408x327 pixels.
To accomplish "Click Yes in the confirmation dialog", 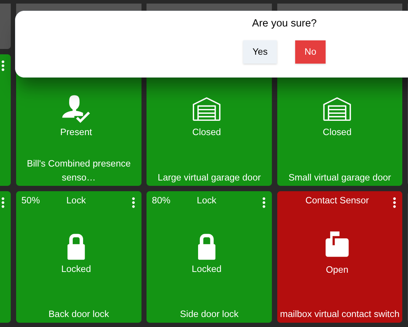I will pyautogui.click(x=260, y=52).
